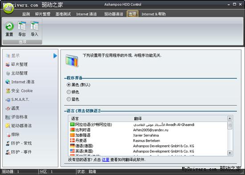The image size is (245, 175).
Task: Click the blue arrow next to 显示
Action: click(55, 56)
